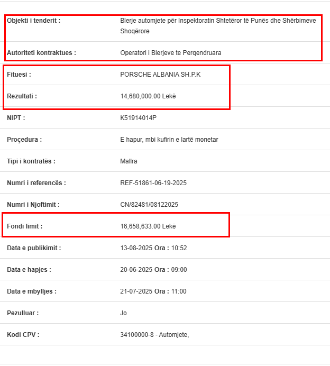
Task: Click reference number REF-51861-06-19-2025
Action: click(153, 183)
